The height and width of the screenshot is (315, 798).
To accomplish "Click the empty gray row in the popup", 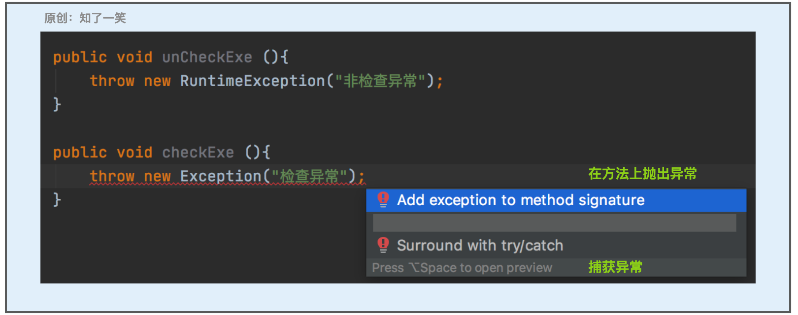I will click(x=554, y=223).
